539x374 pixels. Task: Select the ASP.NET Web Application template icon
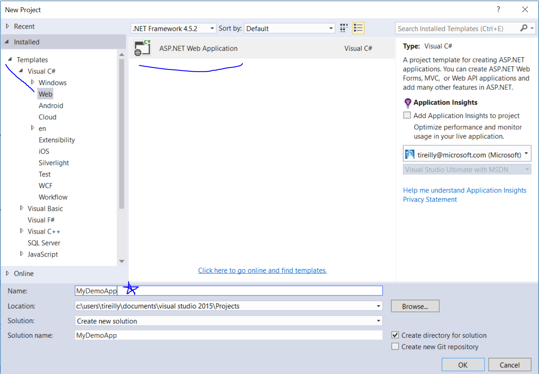point(142,48)
